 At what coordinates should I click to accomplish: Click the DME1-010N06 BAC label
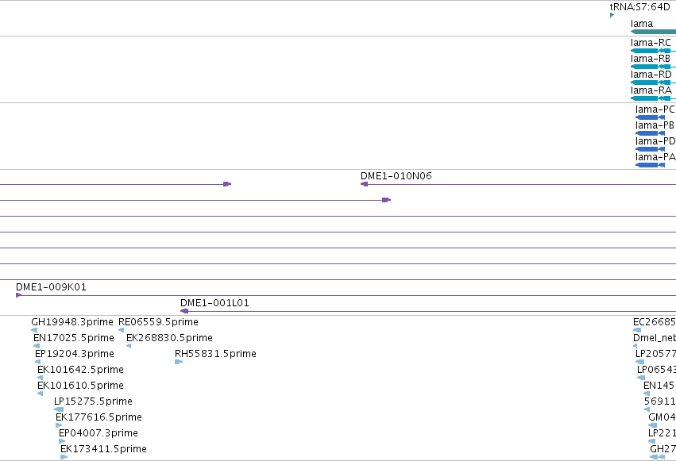pos(396,176)
